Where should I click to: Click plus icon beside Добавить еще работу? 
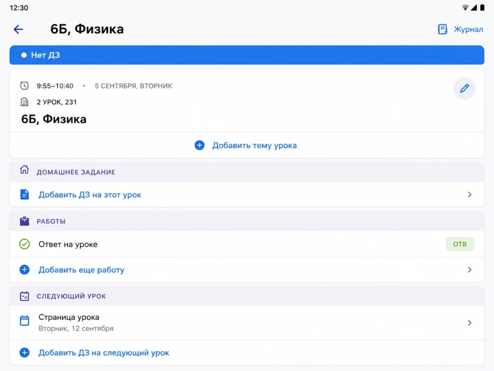(24, 270)
